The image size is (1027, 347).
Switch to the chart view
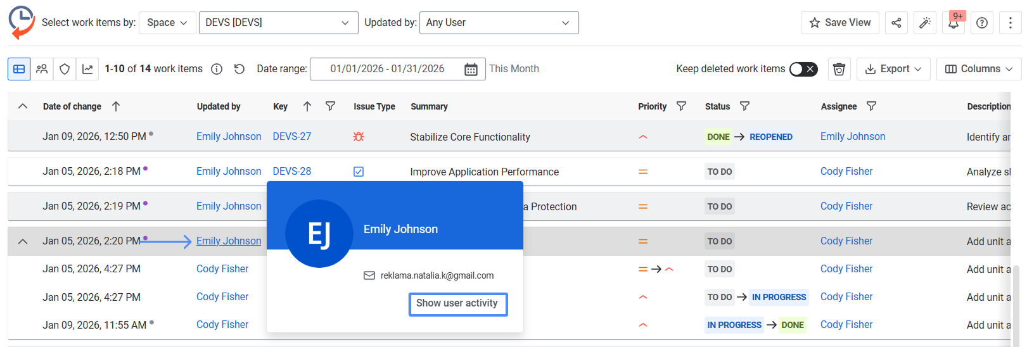[x=87, y=69]
